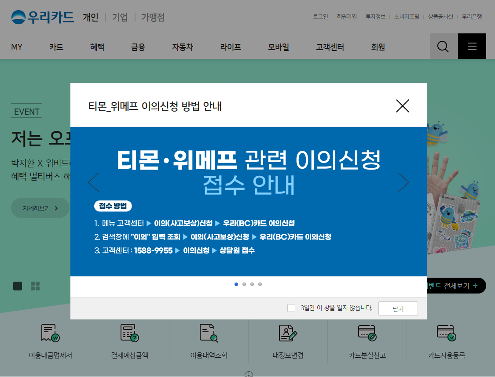495x377 pixels.
Task: Click 이벤트 전체보기 plus button
Action: point(456,286)
